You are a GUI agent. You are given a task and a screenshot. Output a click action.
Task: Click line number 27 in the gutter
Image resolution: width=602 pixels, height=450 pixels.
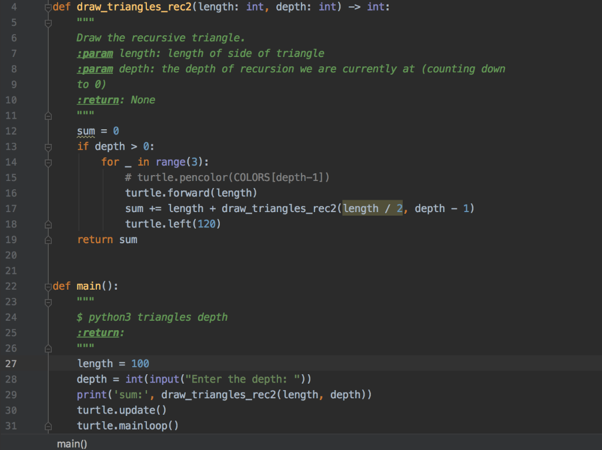11,364
